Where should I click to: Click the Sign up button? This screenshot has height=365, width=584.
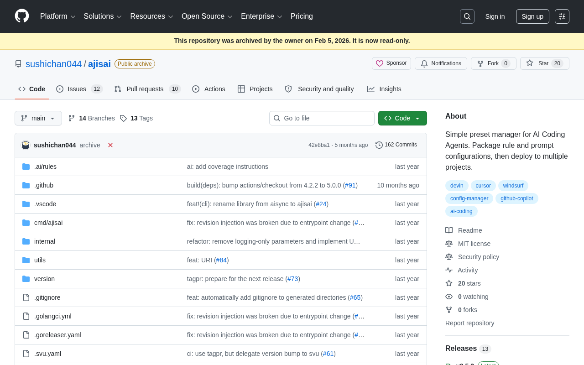[532, 16]
